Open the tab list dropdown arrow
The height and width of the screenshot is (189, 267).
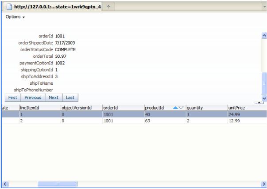tap(264, 7)
